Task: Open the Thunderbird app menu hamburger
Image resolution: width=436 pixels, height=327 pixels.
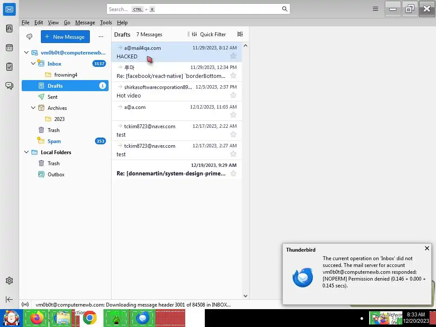Action: click(376, 9)
